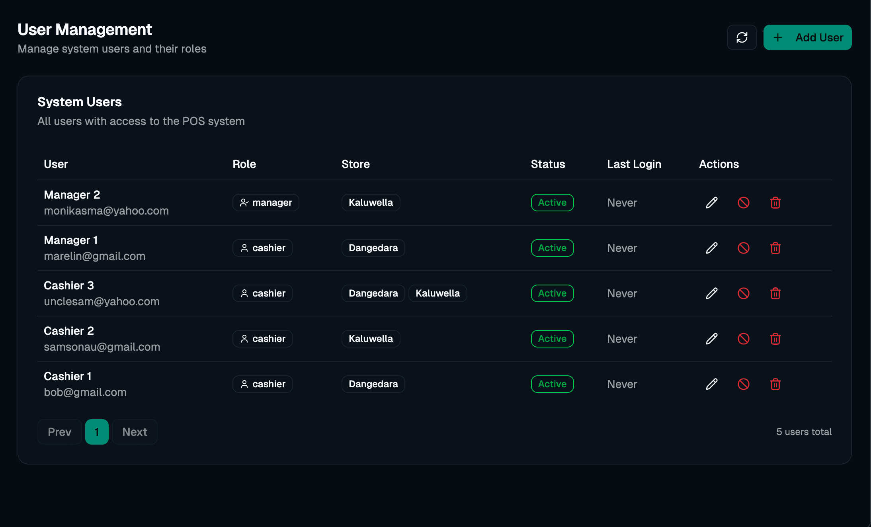Screen dimensions: 871x527
Task: Click the Kaluwella store badge for Cashier 2
Action: [371, 339]
